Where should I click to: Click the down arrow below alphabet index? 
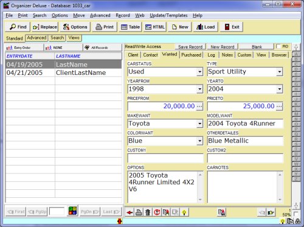(x=296, y=206)
